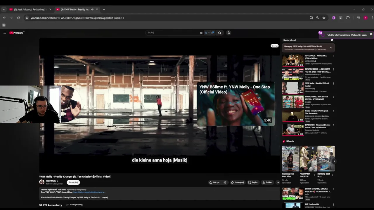The width and height of the screenshot is (374, 210).
Task: Dismiss the Failed to fetch translations notification
Action: 371,34
